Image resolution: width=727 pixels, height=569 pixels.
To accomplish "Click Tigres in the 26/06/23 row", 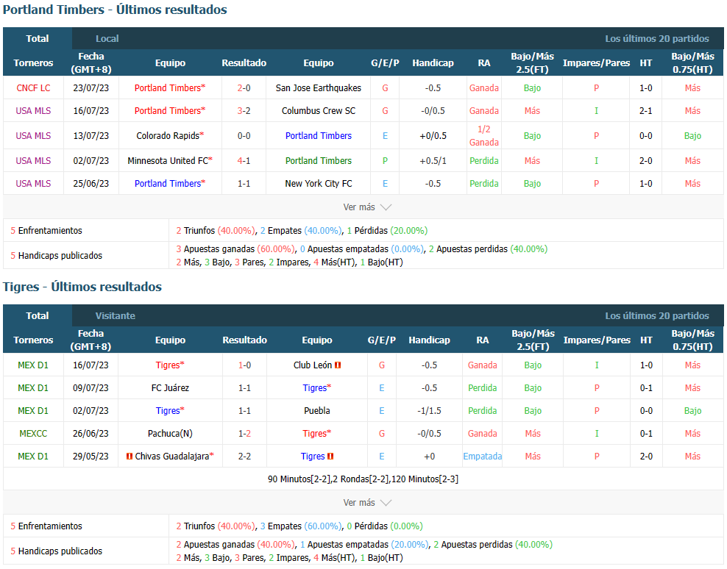I will (315, 434).
